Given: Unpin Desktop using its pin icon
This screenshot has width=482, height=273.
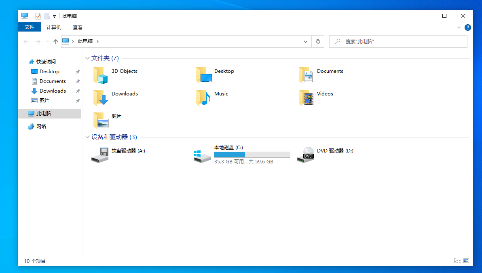Looking at the screenshot, I should pyautogui.click(x=78, y=72).
